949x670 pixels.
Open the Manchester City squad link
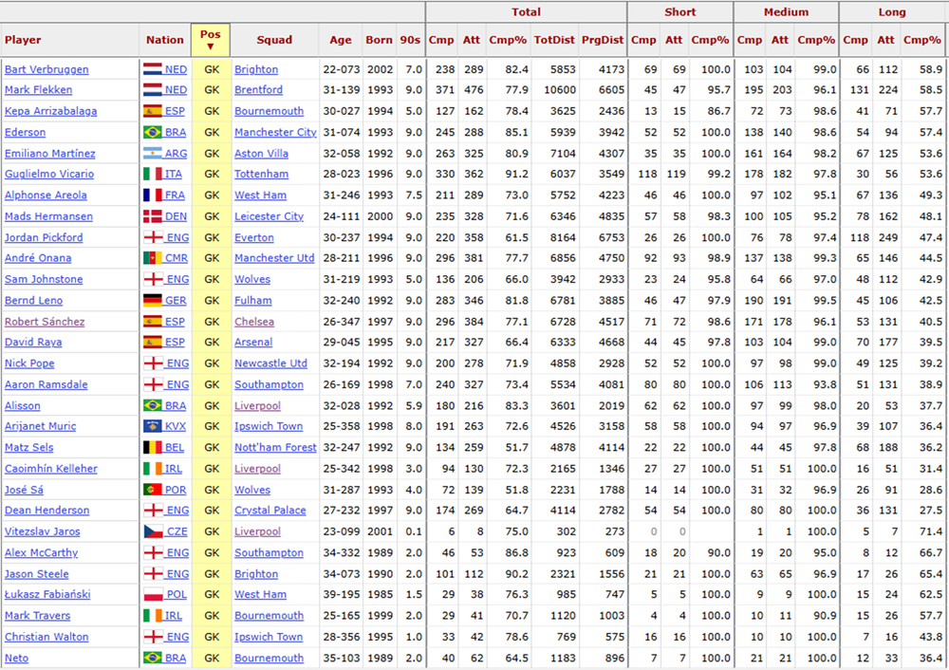click(x=275, y=132)
